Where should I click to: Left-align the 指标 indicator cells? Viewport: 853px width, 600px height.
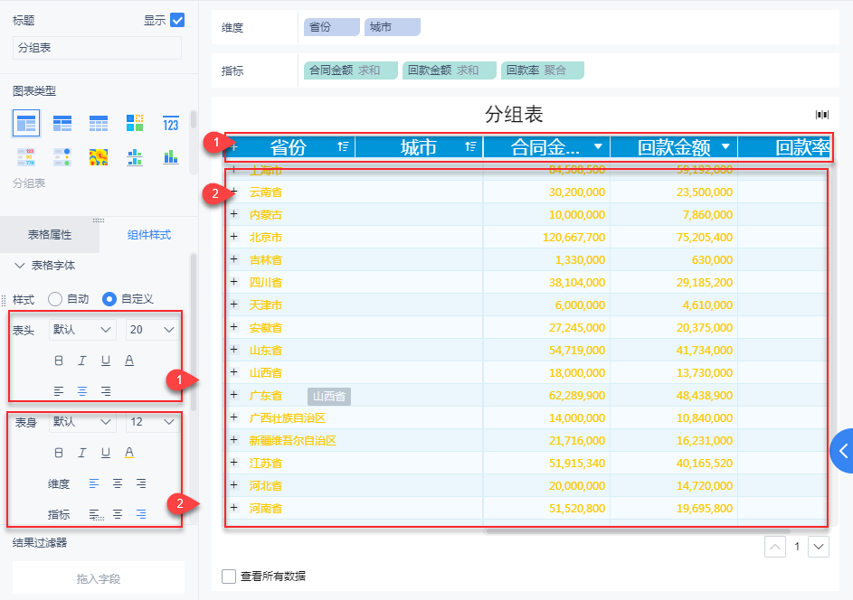[x=94, y=513]
